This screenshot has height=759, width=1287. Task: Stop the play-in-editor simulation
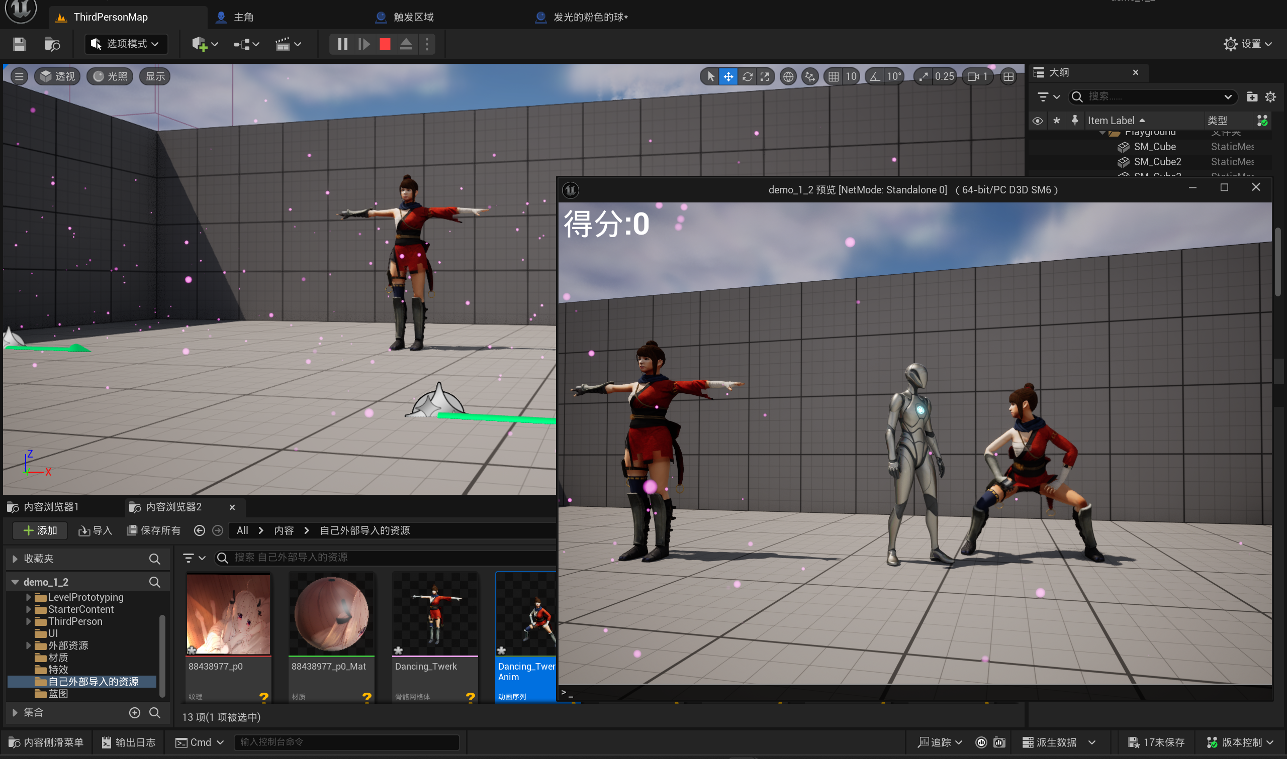click(385, 44)
